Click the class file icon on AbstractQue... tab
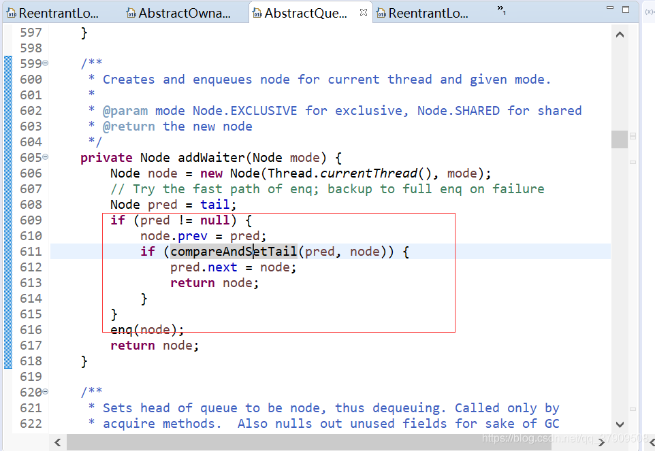The width and height of the screenshot is (655, 451). 257,14
